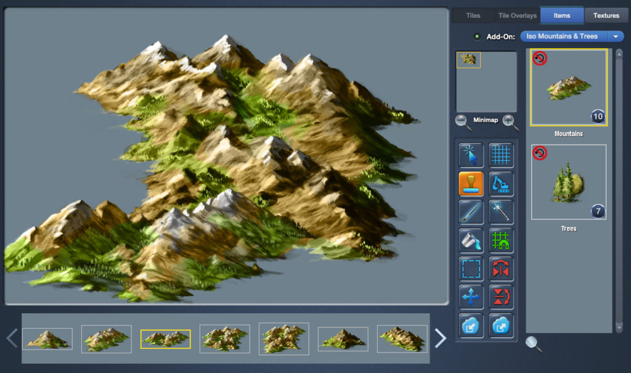This screenshot has width=631, height=373.
Task: Activate the horizontal flip tool
Action: pos(501,269)
